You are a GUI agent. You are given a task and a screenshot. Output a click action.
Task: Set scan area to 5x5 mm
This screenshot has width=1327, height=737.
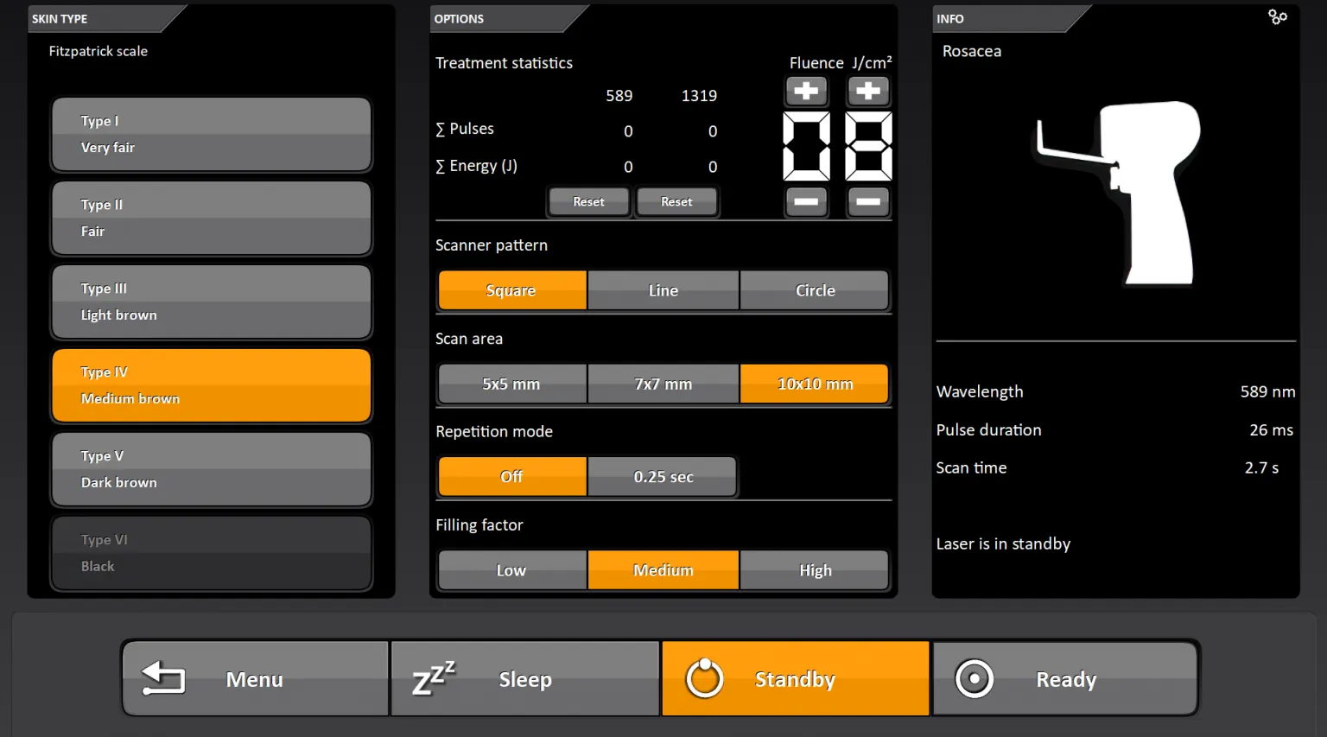tap(511, 384)
